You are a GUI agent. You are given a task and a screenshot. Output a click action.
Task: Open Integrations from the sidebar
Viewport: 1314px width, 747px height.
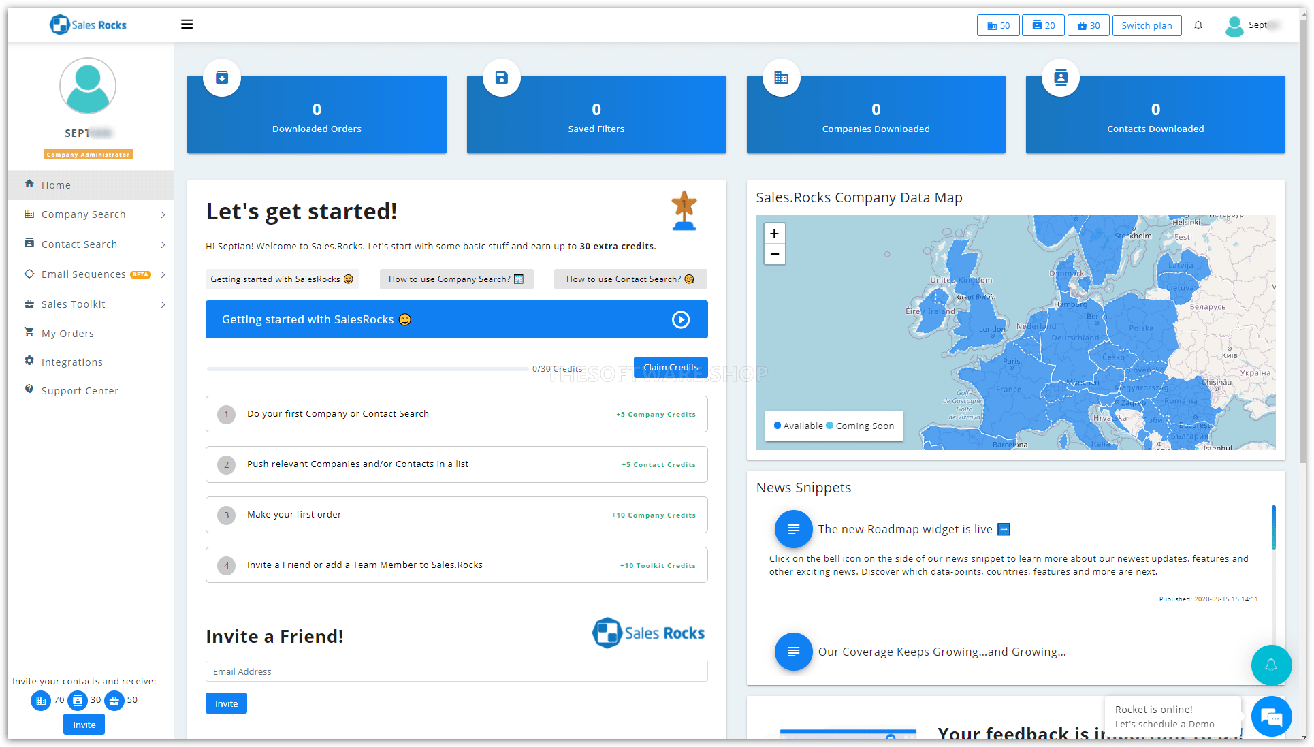[x=71, y=362]
